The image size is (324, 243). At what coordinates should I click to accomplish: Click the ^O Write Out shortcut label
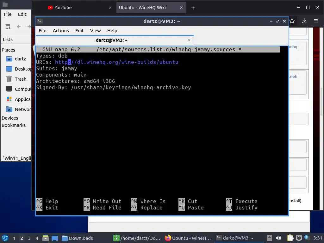103,201
